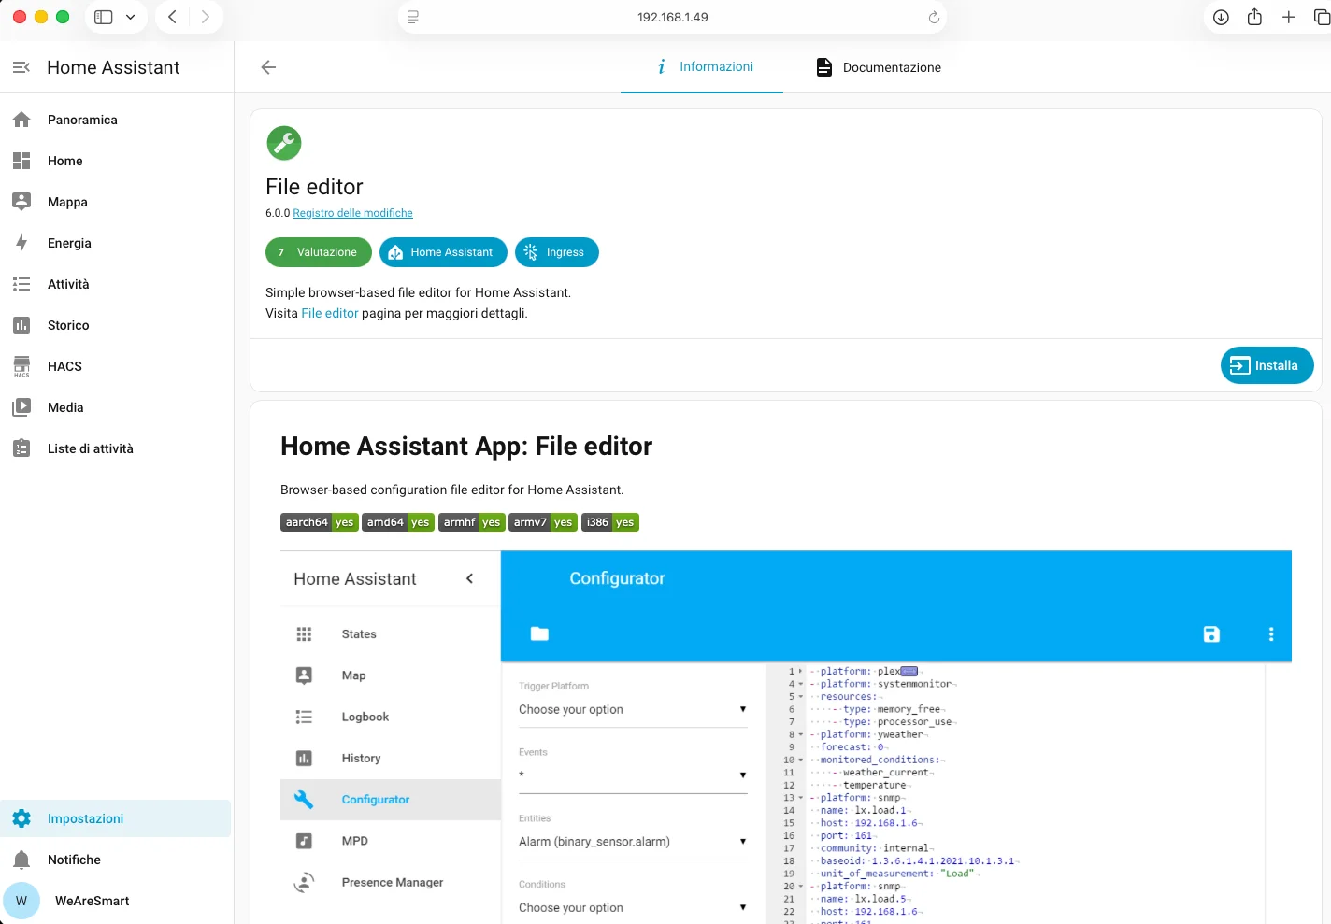Go back in Safari history

[172, 17]
